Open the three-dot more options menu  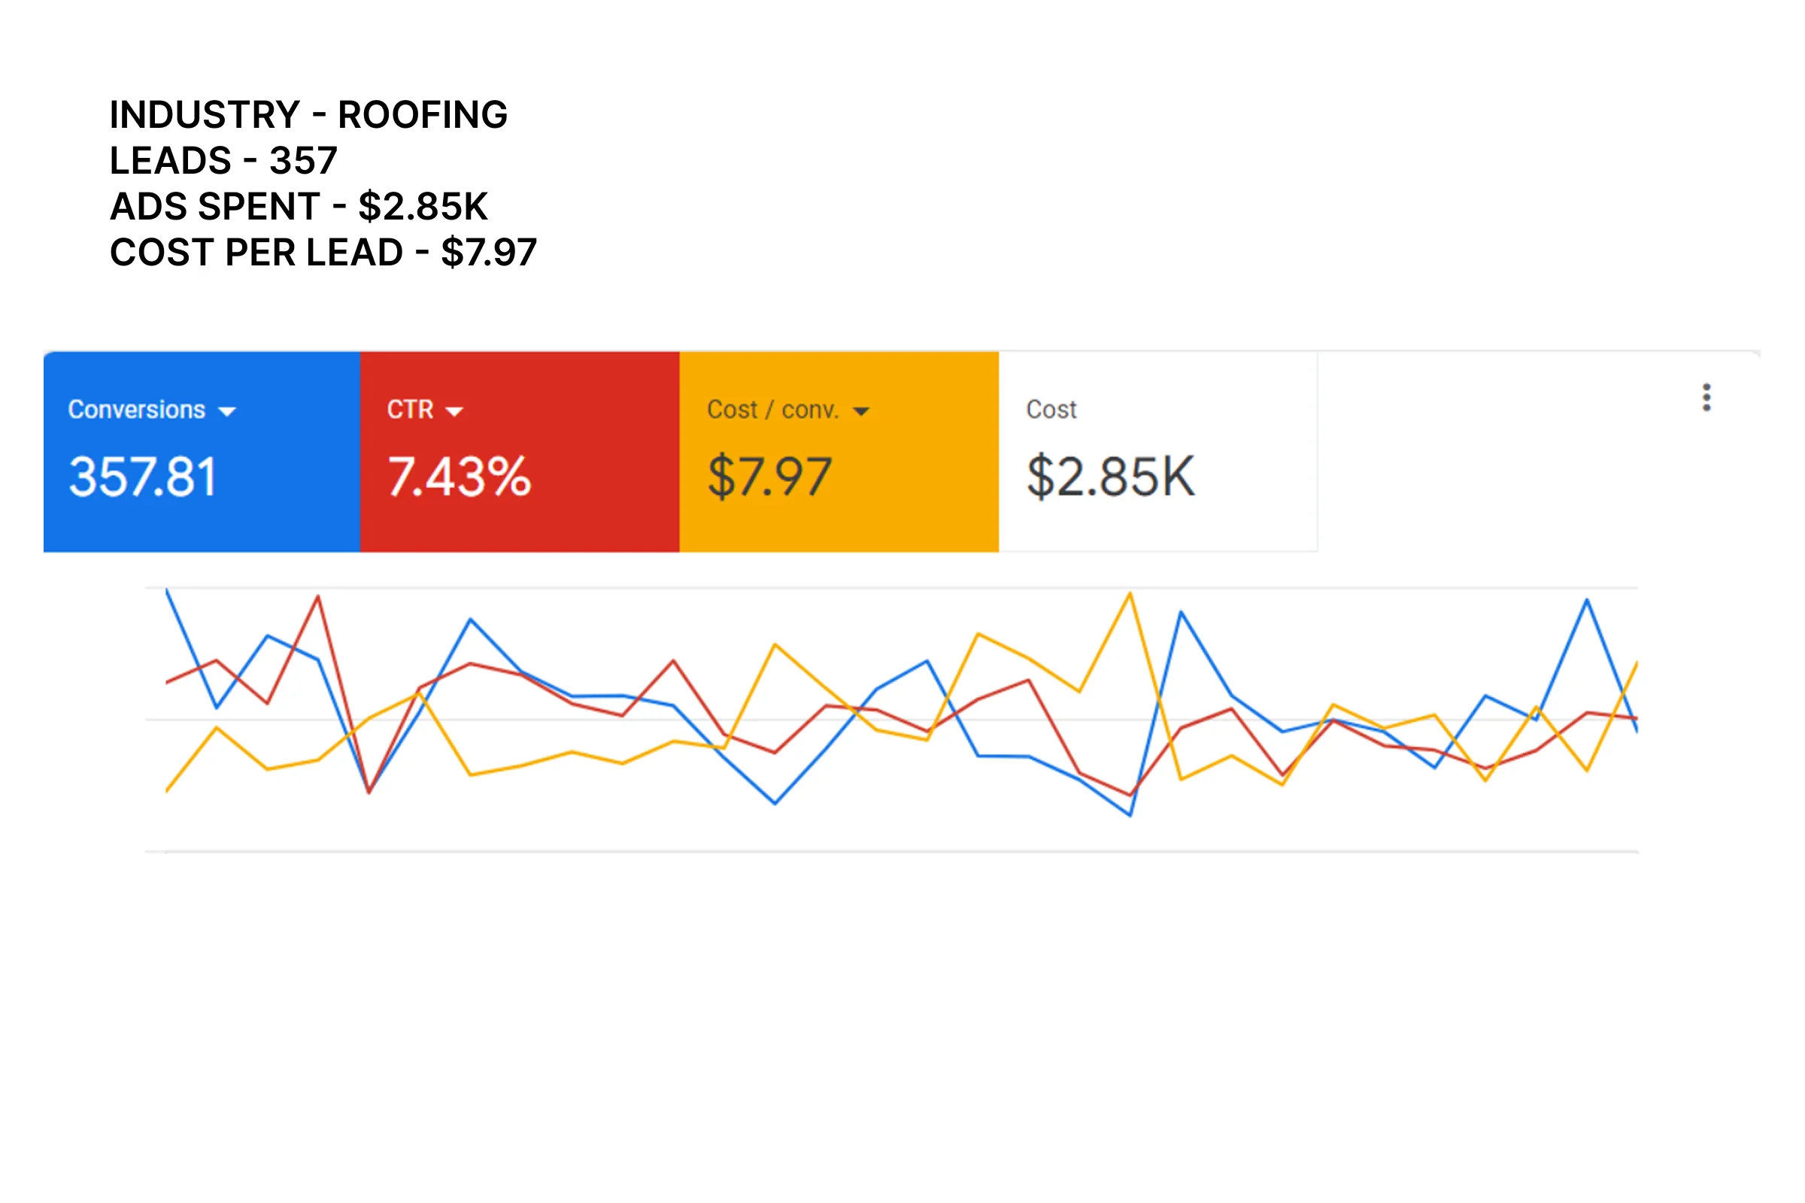1706,398
